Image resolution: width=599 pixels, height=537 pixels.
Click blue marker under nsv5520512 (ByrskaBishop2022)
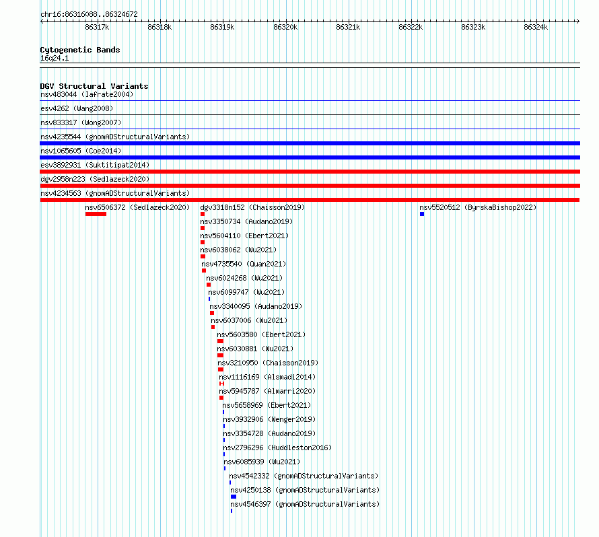(422, 214)
